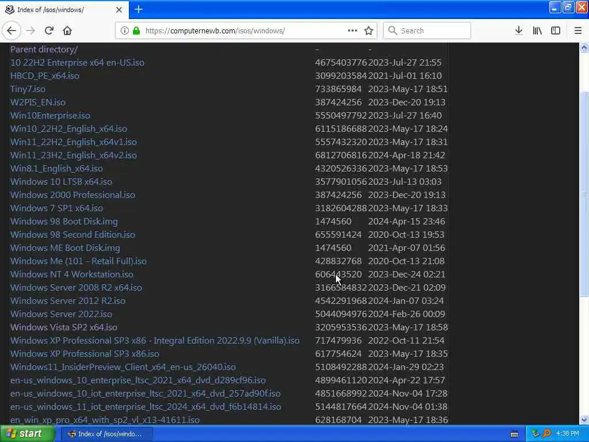Click Win8.1_English_x64.iso link
The image size is (589, 442).
[x=56, y=169]
